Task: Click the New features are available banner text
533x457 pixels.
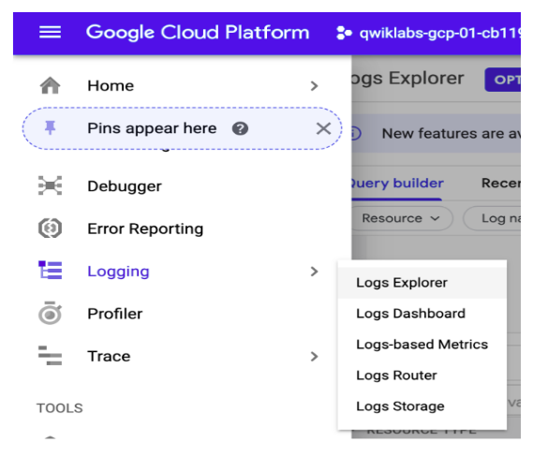Action: [x=452, y=134]
